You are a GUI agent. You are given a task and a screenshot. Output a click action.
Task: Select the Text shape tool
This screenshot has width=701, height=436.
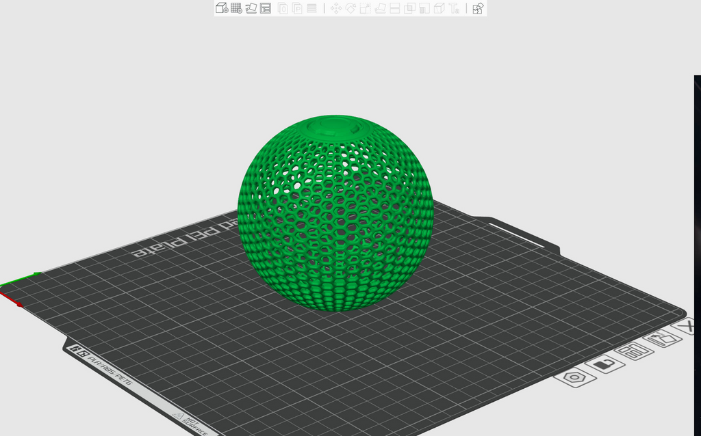point(455,8)
